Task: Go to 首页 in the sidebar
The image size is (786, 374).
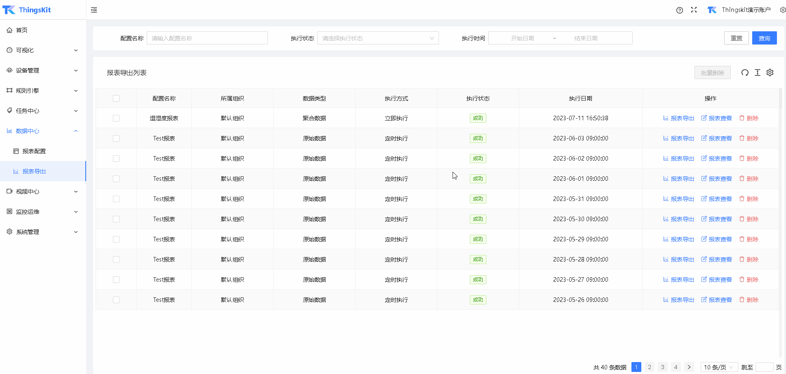Action: pos(21,30)
